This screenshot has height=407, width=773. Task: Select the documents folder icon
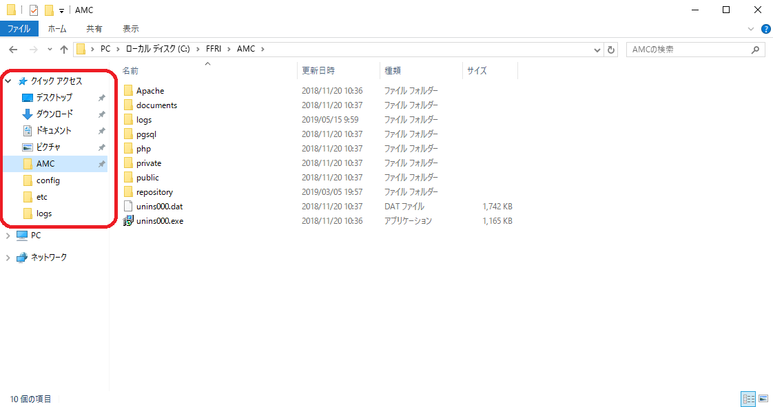(x=128, y=105)
